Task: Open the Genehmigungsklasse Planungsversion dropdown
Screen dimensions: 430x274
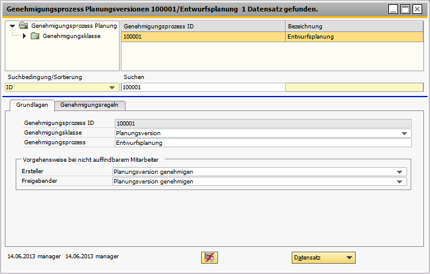Action: 403,133
